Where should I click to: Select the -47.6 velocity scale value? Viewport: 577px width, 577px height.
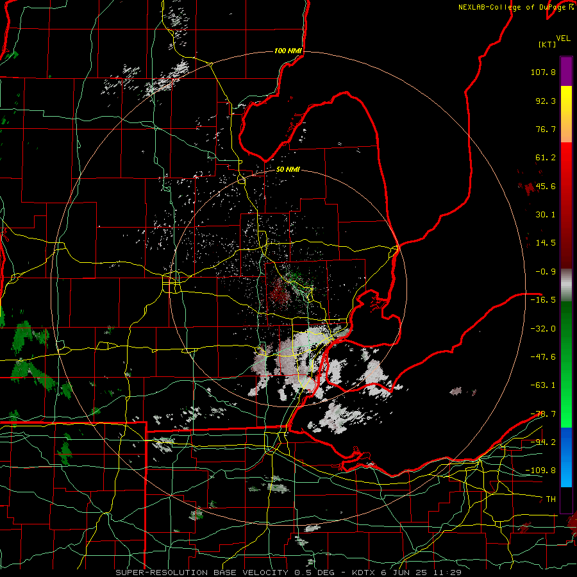pos(543,357)
